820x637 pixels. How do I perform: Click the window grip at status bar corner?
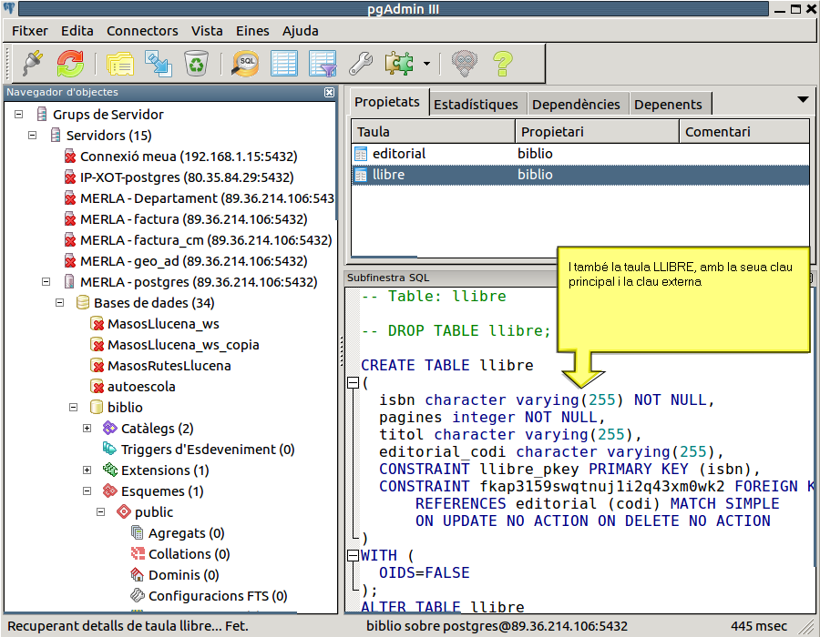click(808, 625)
